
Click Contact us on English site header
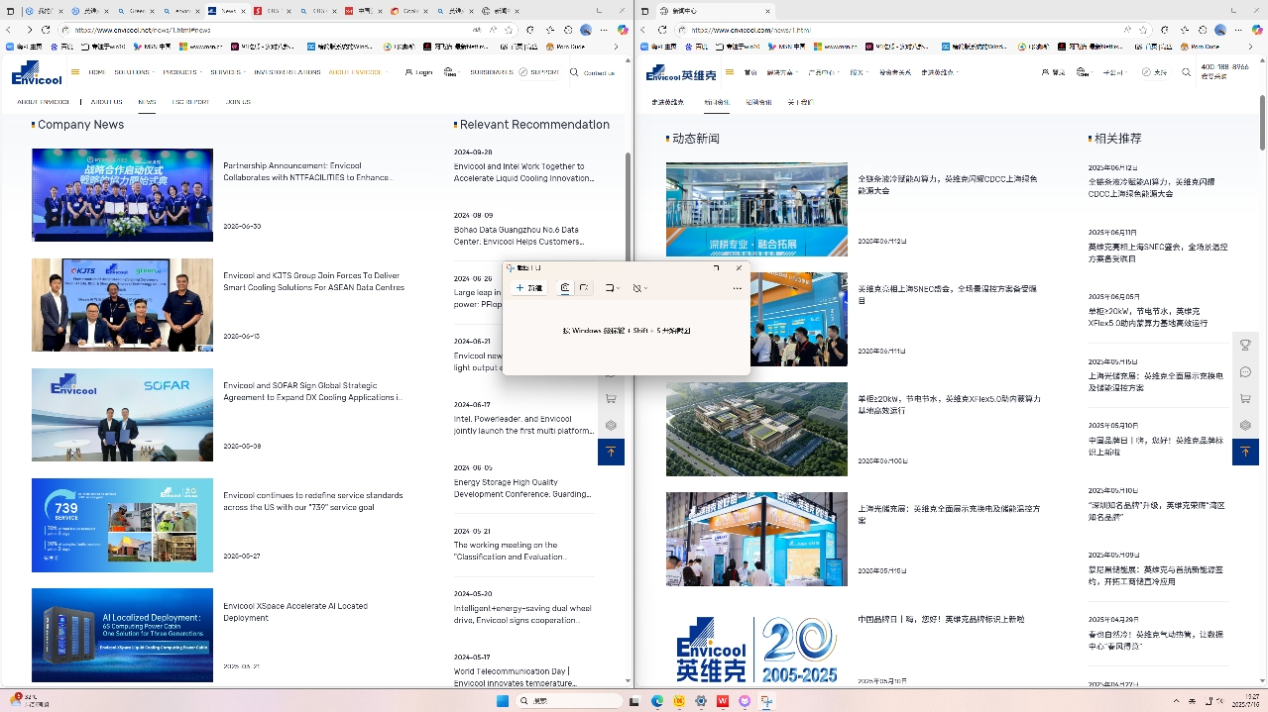point(599,72)
